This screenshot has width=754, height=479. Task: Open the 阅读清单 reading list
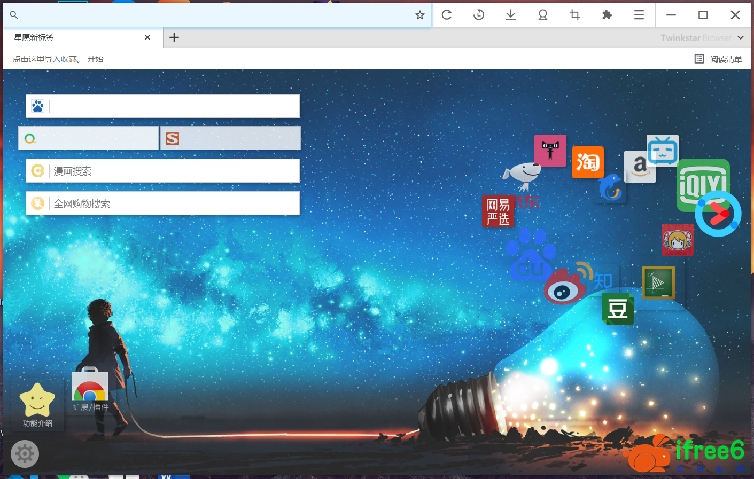[x=718, y=59]
